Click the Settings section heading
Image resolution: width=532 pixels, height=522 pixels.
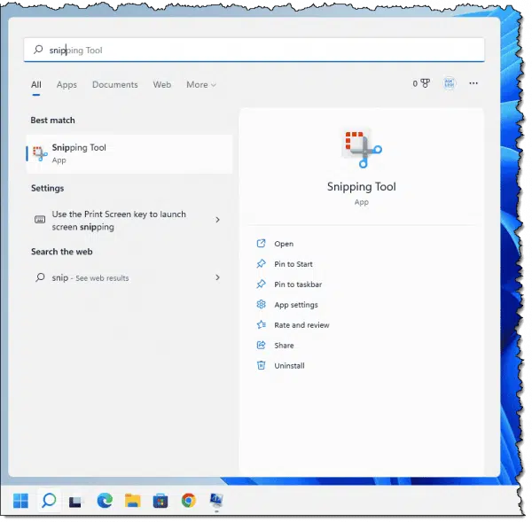(48, 188)
